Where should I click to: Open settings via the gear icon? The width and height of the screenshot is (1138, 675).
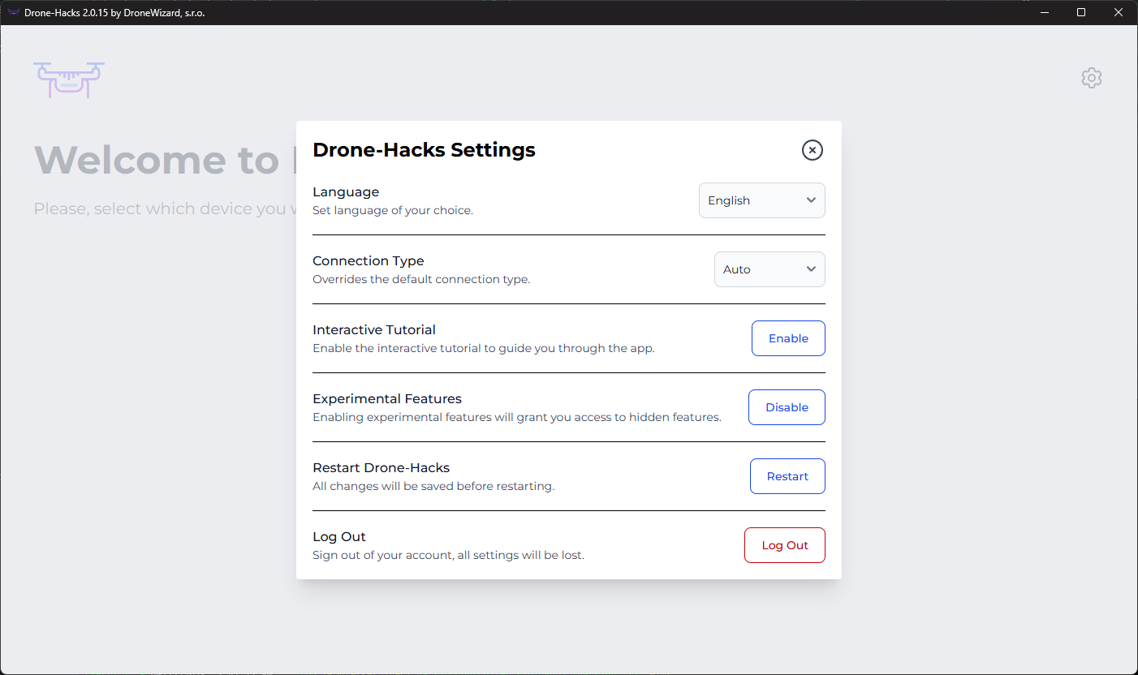(x=1091, y=78)
